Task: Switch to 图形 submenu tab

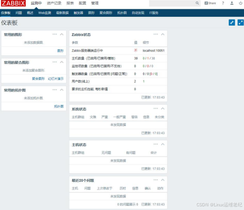Action: (x=91, y=13)
